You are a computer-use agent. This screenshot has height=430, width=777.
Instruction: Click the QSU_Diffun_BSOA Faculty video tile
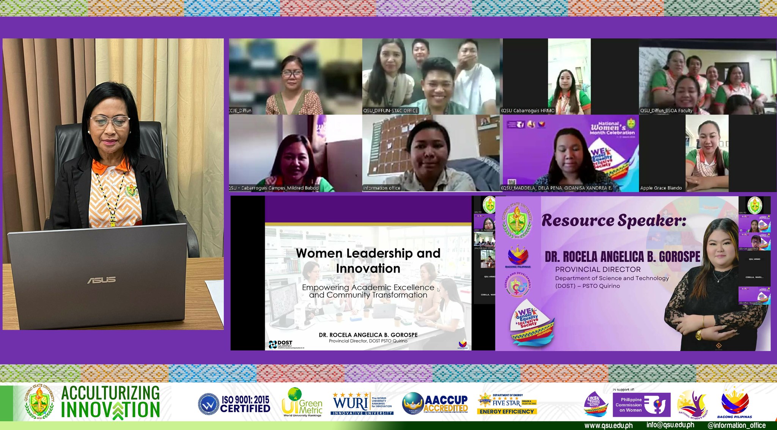(x=706, y=76)
